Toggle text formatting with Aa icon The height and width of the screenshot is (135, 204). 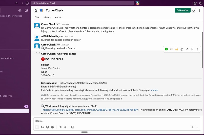pyautogui.click(x=42, y=127)
